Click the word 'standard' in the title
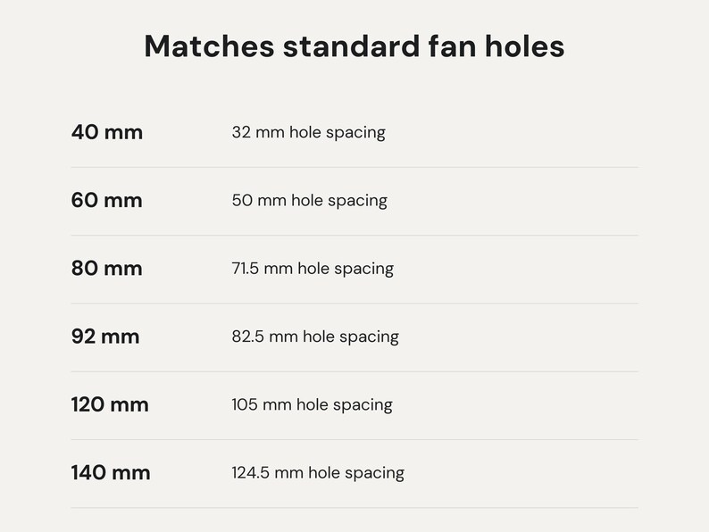 (x=352, y=46)
